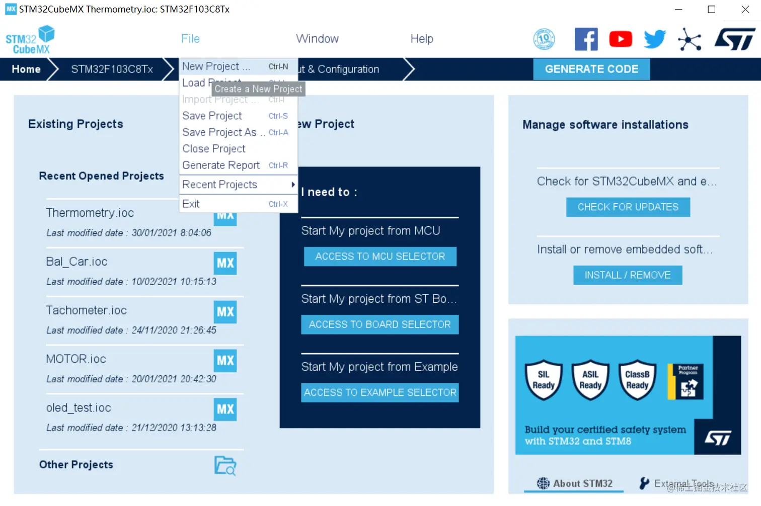Open oled_test.ioc via its MX icon
The width and height of the screenshot is (761, 506).
225,409
